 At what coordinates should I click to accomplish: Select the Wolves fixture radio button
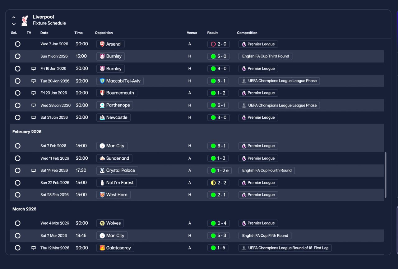[x=18, y=223]
